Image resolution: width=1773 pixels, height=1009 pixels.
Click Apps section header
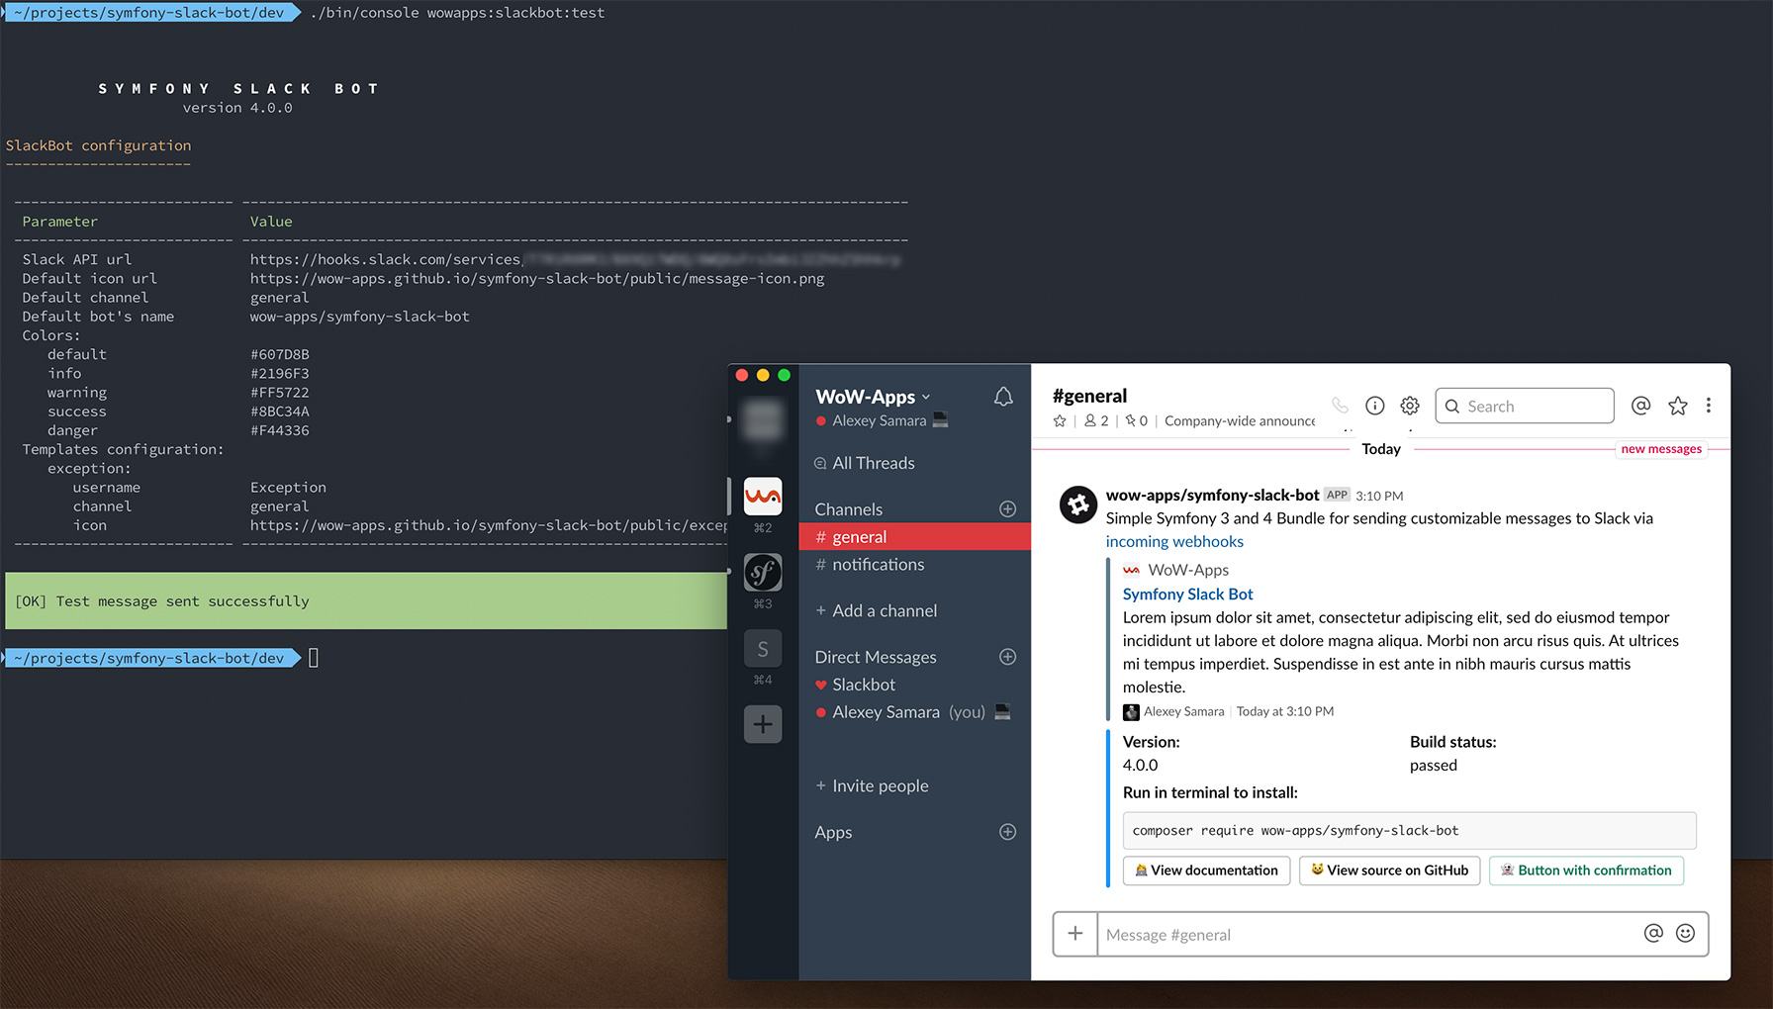[833, 832]
